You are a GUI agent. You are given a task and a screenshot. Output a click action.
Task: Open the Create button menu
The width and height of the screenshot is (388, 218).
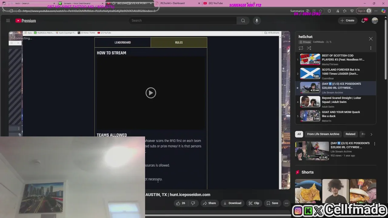click(347, 21)
